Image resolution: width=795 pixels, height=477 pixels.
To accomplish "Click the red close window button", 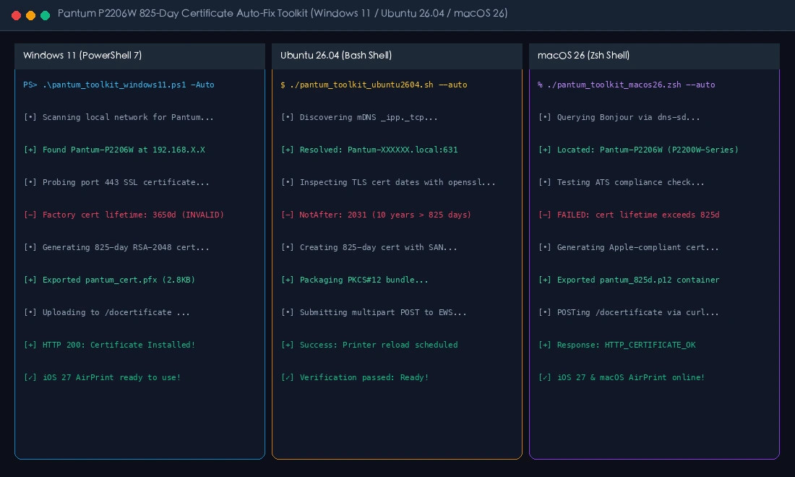I will coord(16,15).
